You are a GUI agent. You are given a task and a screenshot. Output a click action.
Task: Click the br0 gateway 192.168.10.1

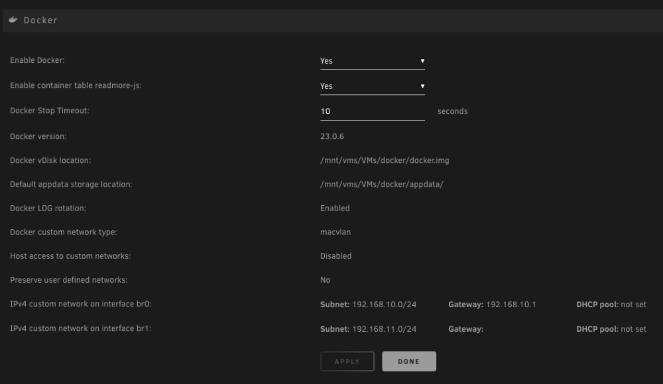pyautogui.click(x=511, y=305)
